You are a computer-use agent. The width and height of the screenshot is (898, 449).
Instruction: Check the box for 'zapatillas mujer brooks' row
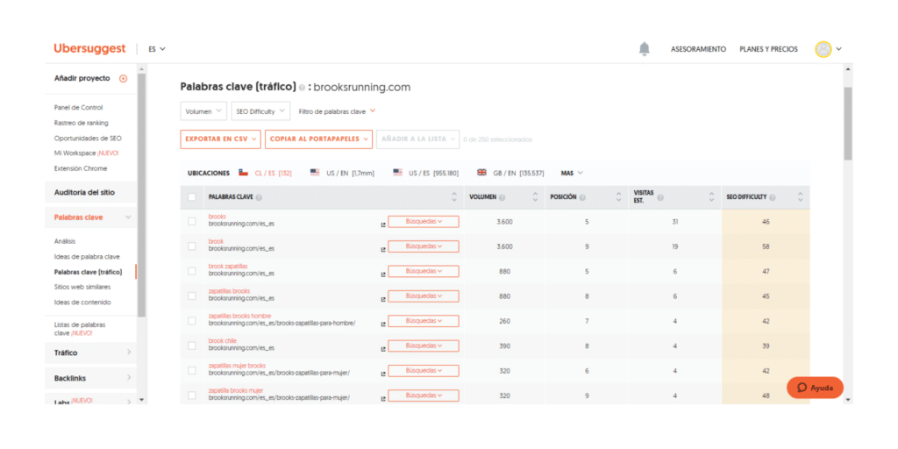192,371
